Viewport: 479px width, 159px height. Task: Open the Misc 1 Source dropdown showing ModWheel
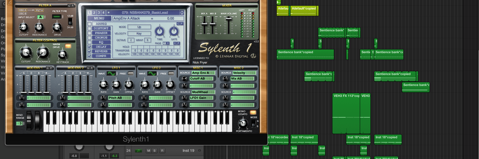tap(203, 92)
